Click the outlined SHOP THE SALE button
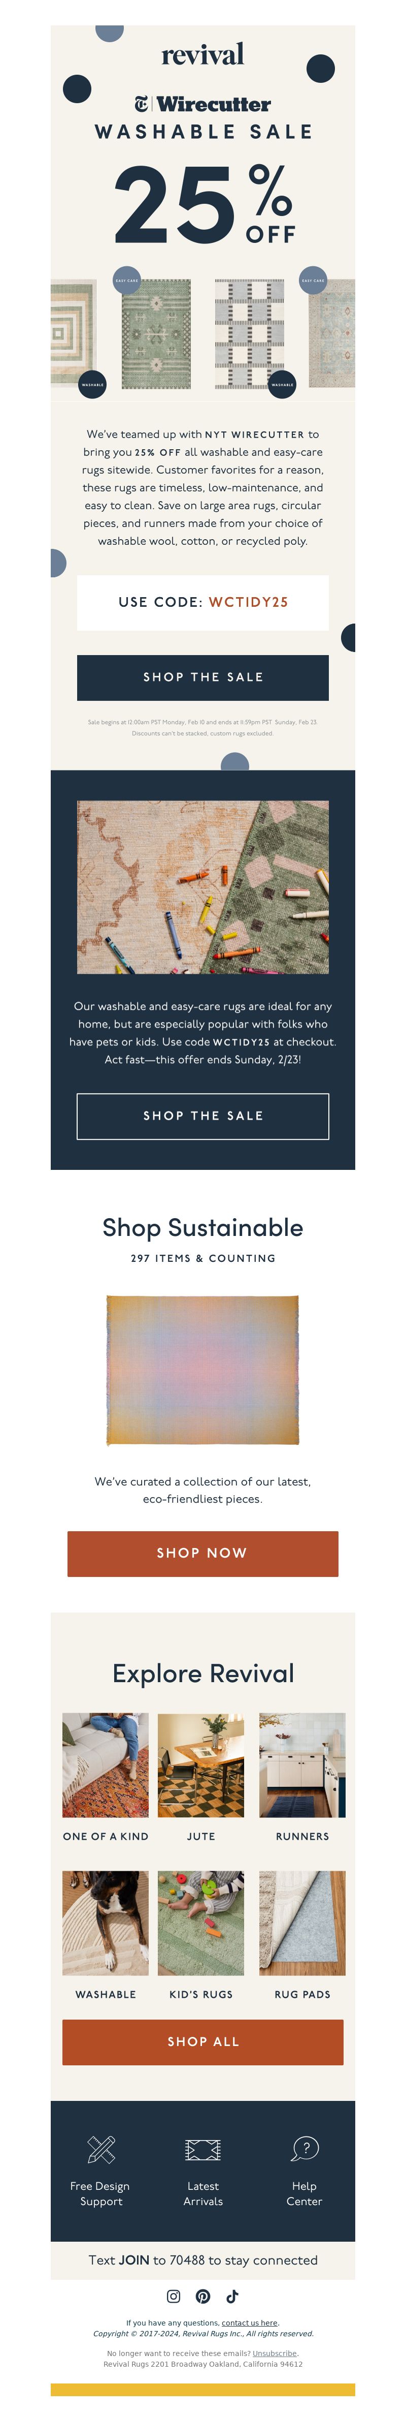The image size is (406, 2416). point(202,1116)
